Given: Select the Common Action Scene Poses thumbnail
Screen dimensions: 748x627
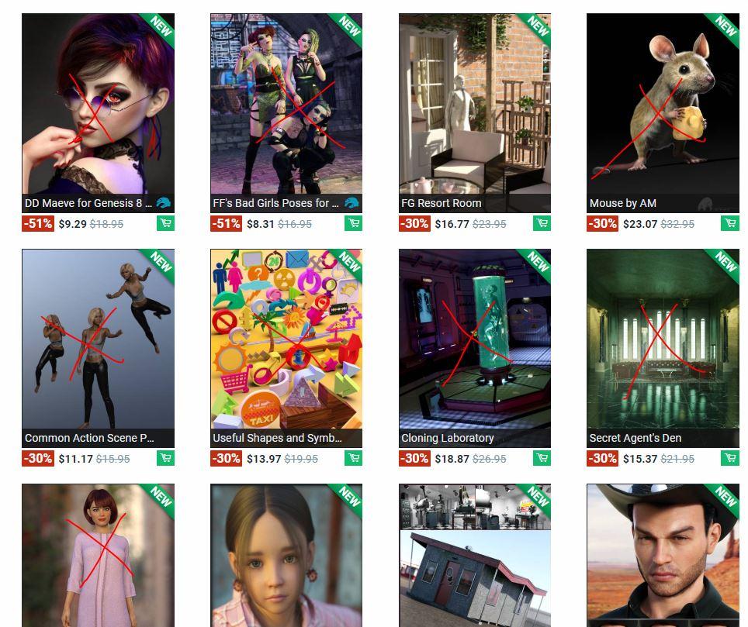Looking at the screenshot, I should (x=99, y=339).
